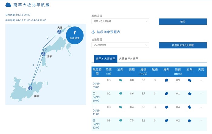Open the 航線名稱 route dropdown

(x=120, y=21)
